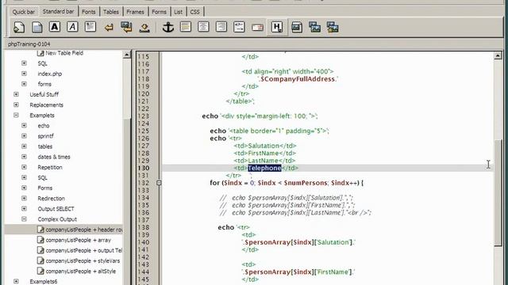Insert HTML comment icon
The height and width of the screenshot is (285, 508).
(x=239, y=27)
